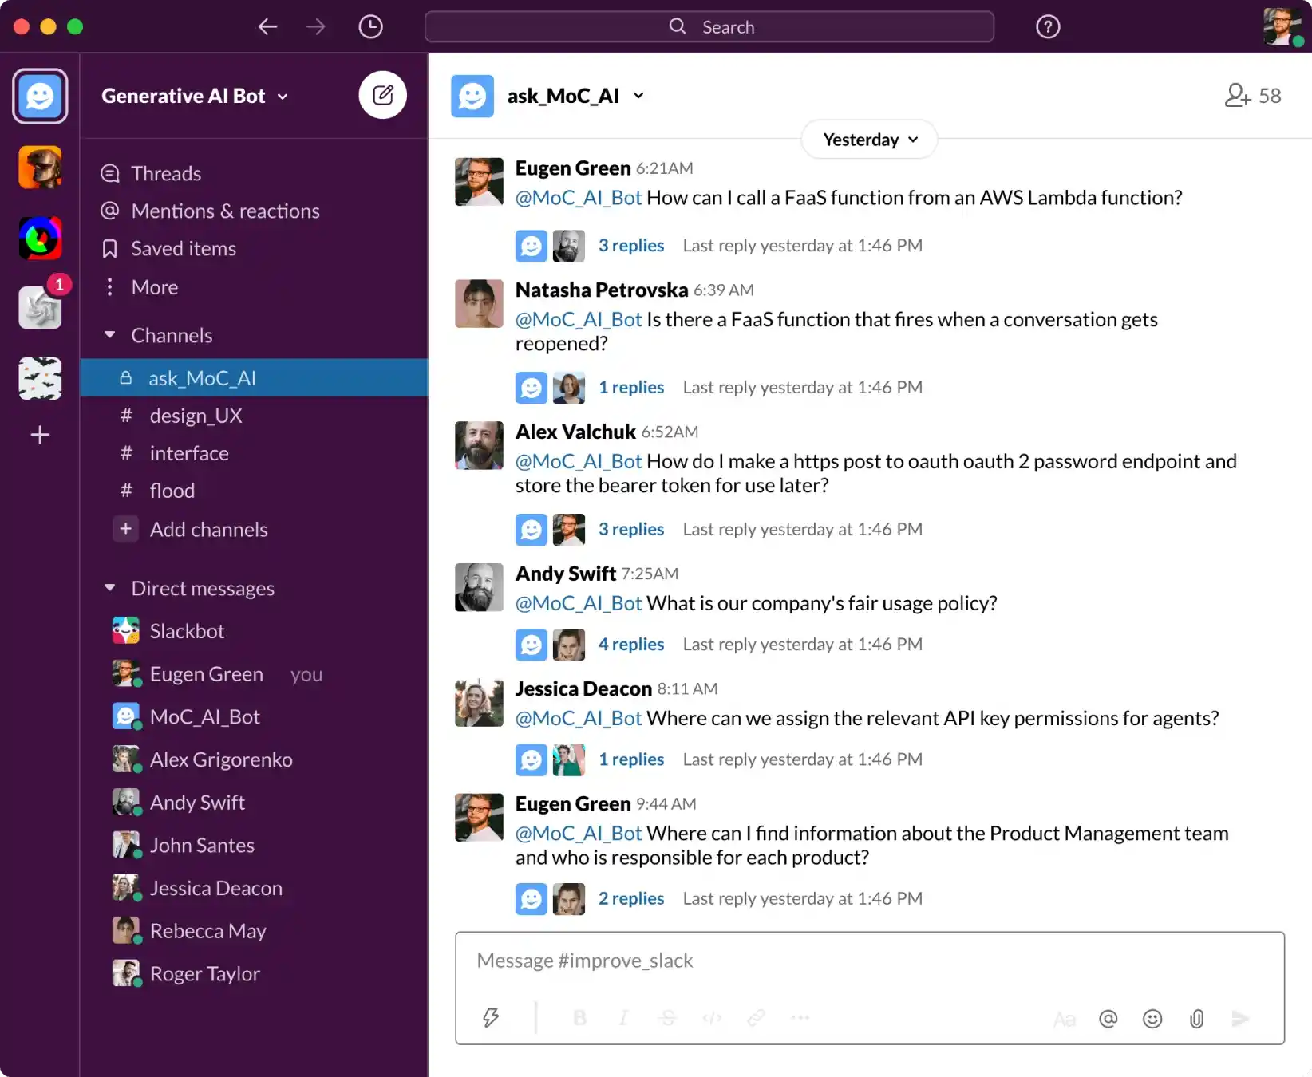Click the Aa text formatting toggle icon
The width and height of the screenshot is (1312, 1077).
click(1065, 1019)
